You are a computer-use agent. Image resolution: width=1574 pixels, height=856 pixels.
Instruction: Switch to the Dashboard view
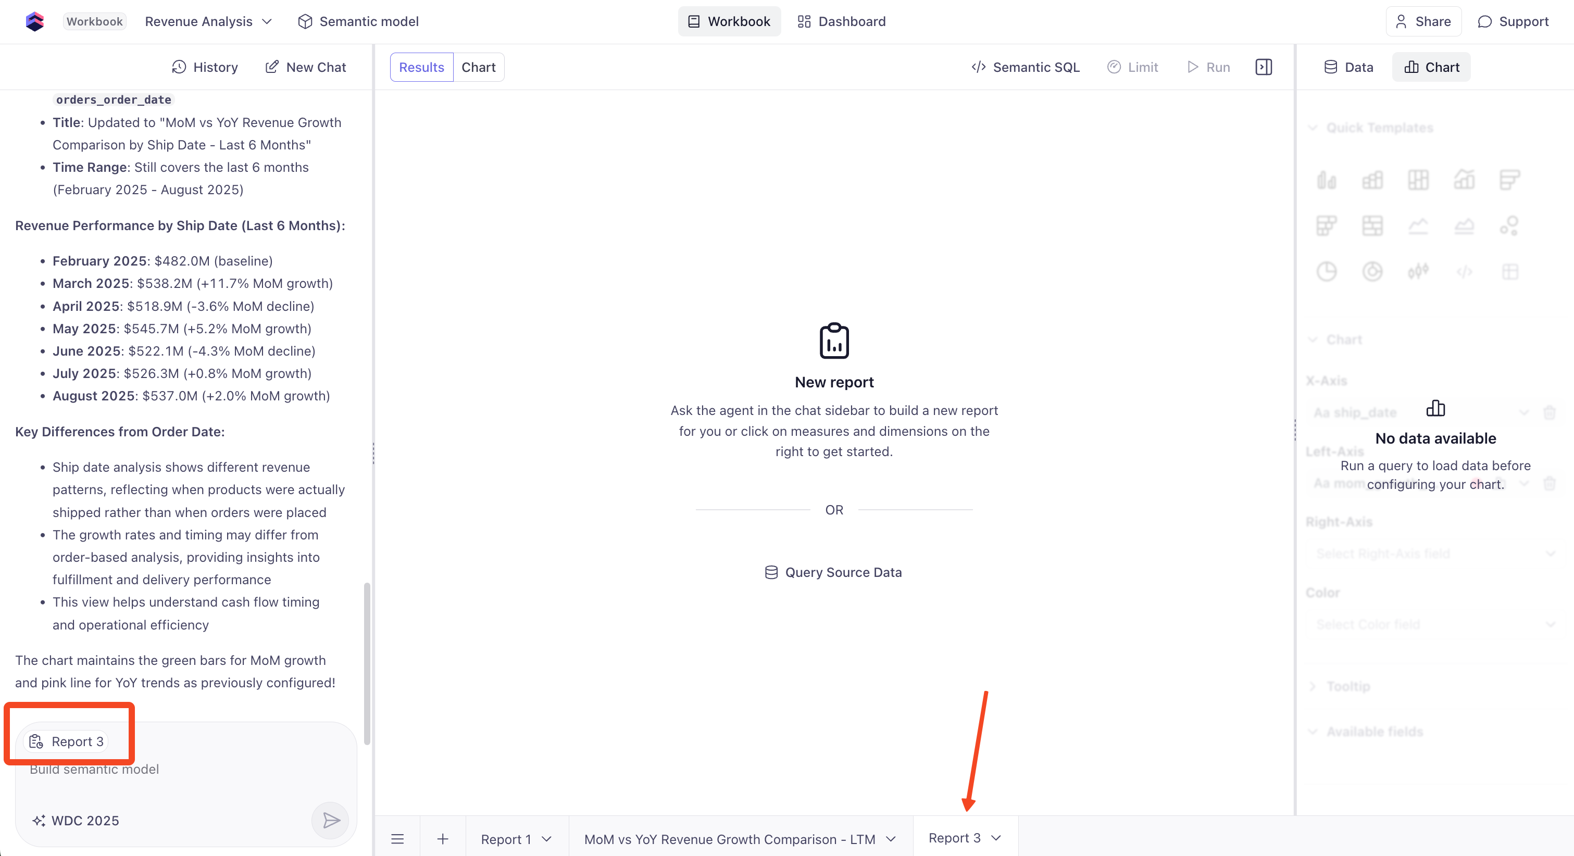coord(841,21)
